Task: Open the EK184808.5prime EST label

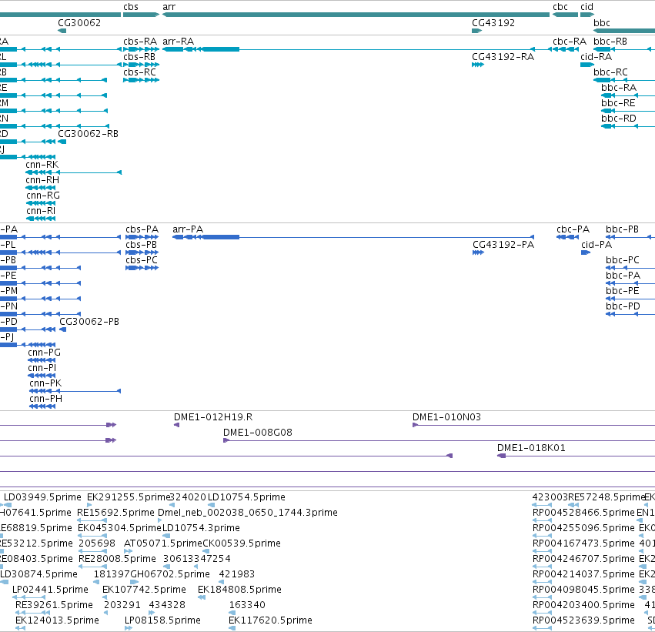Action: coord(240,590)
